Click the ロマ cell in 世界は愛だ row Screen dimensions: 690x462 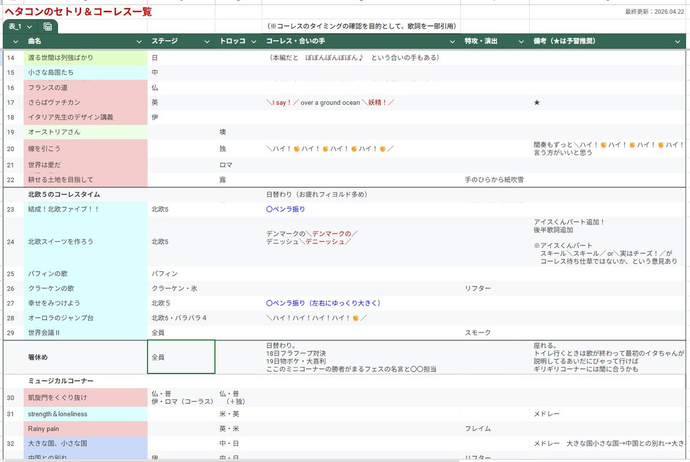pos(239,165)
